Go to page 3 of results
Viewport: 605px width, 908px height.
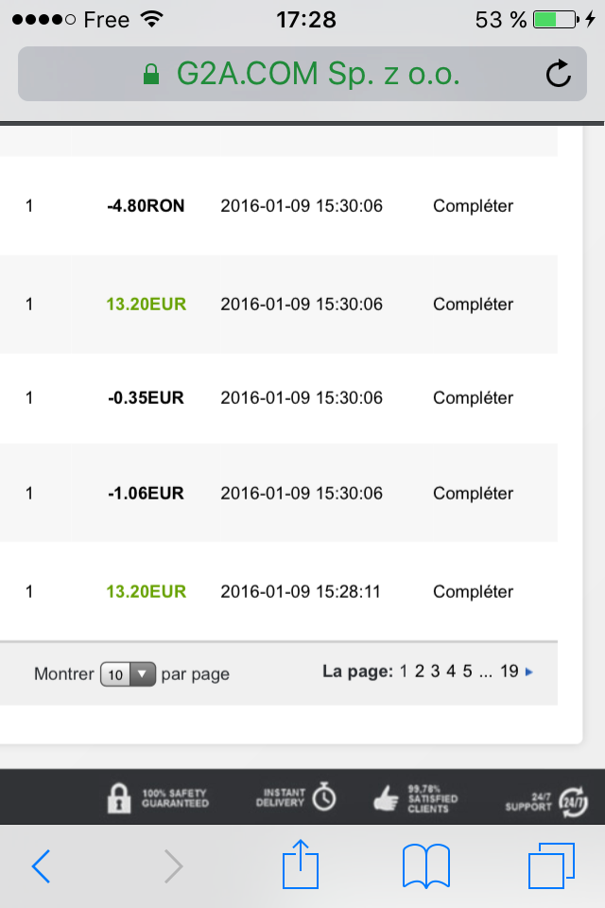[x=436, y=672]
